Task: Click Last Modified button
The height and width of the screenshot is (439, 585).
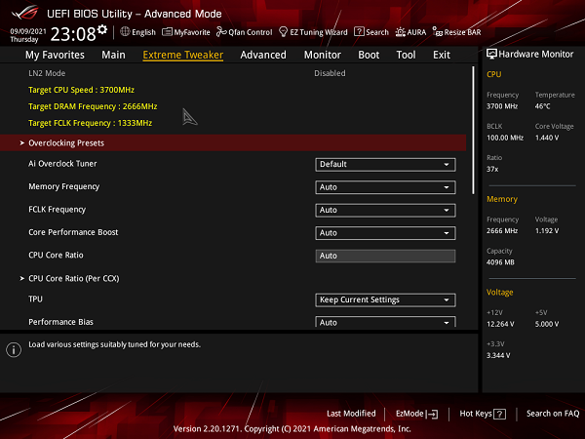Action: (x=351, y=414)
